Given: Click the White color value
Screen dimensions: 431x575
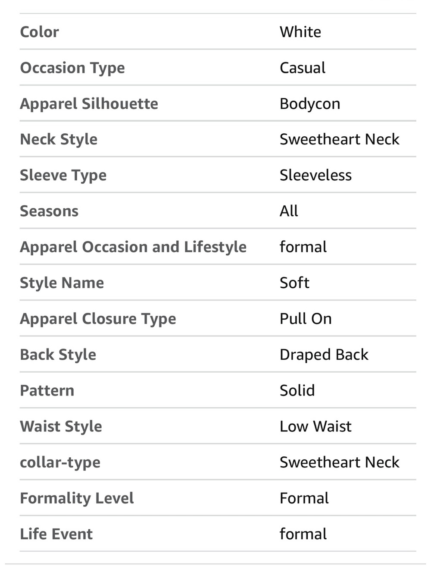Looking at the screenshot, I should pos(300,32).
